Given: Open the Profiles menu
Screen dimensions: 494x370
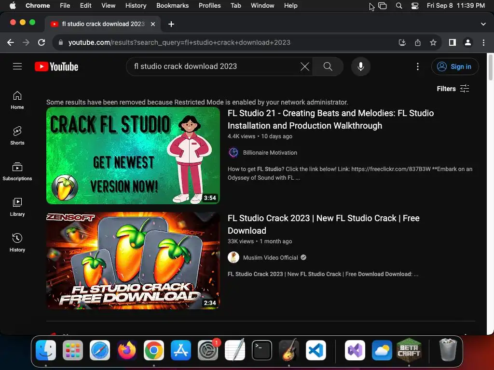Looking at the screenshot, I should (209, 5).
